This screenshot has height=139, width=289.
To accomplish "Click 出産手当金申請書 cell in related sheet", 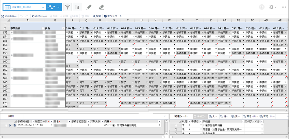I will (223, 125).
